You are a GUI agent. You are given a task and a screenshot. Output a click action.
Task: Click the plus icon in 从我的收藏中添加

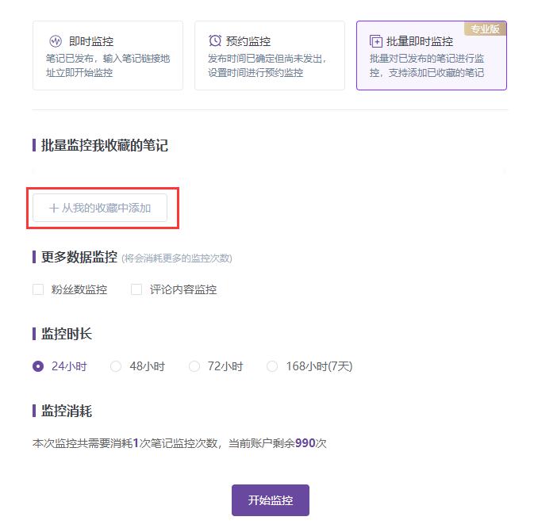coord(54,208)
